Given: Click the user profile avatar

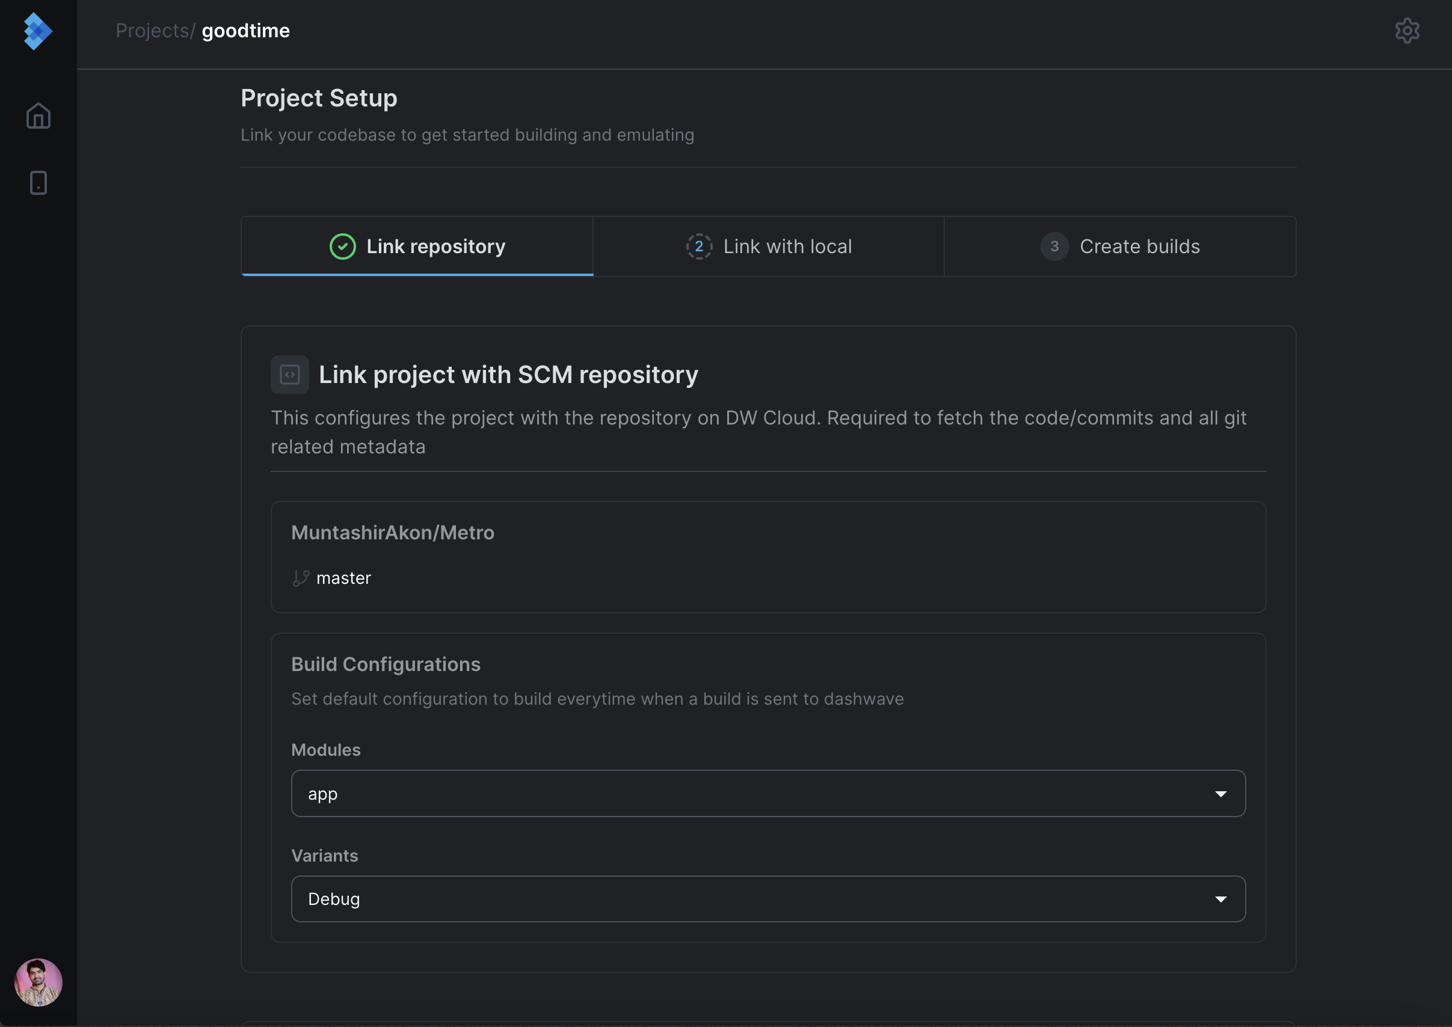Looking at the screenshot, I should (x=38, y=981).
